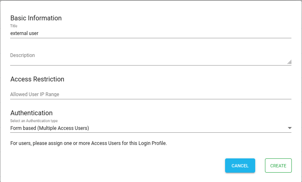Click the dropdown arrow for Authentication type
This screenshot has height=182, width=302.
(x=289, y=128)
